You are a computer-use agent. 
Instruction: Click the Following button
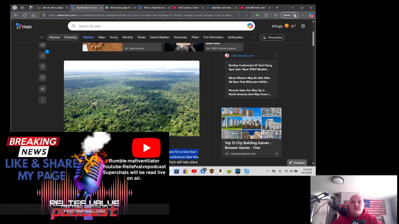70,37
